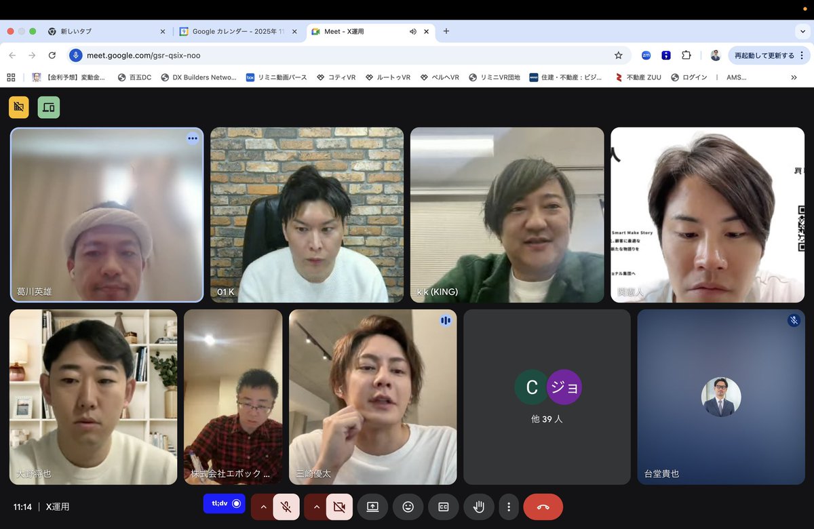Open the reactions emoji panel

(408, 507)
